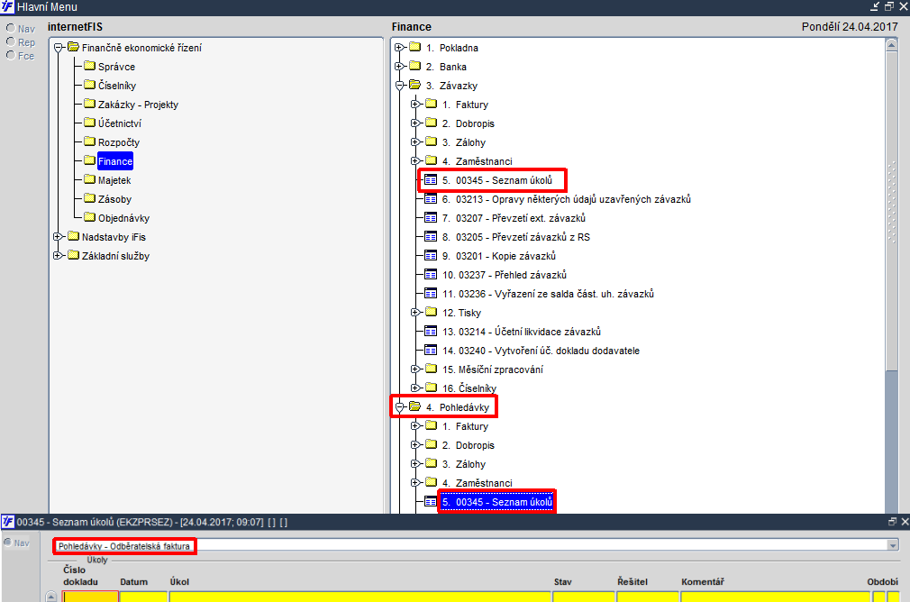Click the Zásoby folder icon
Screen dimensions: 910x602
[89, 198]
